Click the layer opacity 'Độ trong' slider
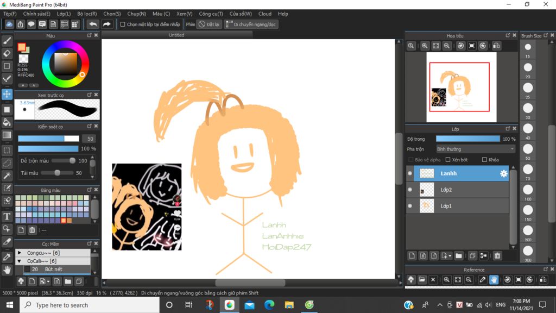The height and width of the screenshot is (313, 556). [x=467, y=139]
